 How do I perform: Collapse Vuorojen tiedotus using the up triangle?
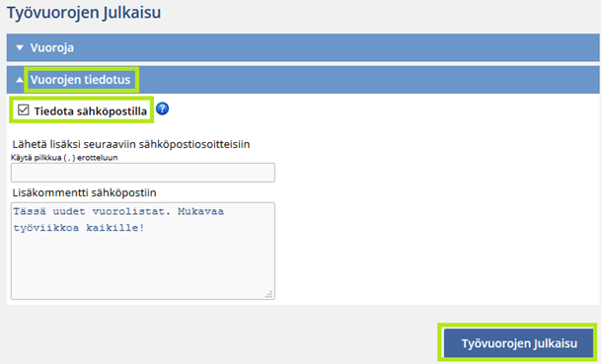20,80
